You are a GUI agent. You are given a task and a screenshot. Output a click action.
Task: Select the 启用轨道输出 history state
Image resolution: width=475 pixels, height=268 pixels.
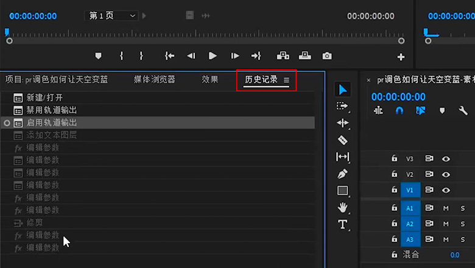pyautogui.click(x=158, y=122)
